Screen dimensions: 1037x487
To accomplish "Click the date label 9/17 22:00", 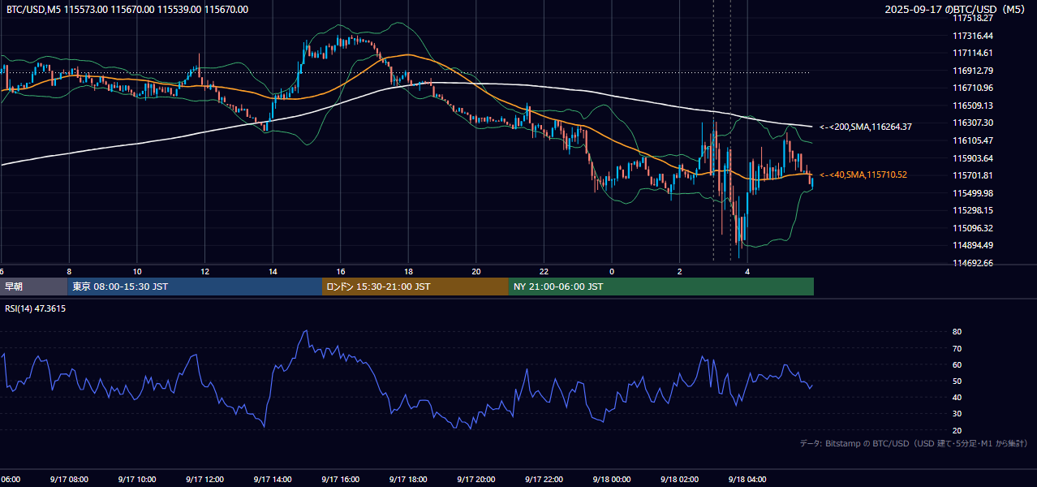I will (544, 480).
